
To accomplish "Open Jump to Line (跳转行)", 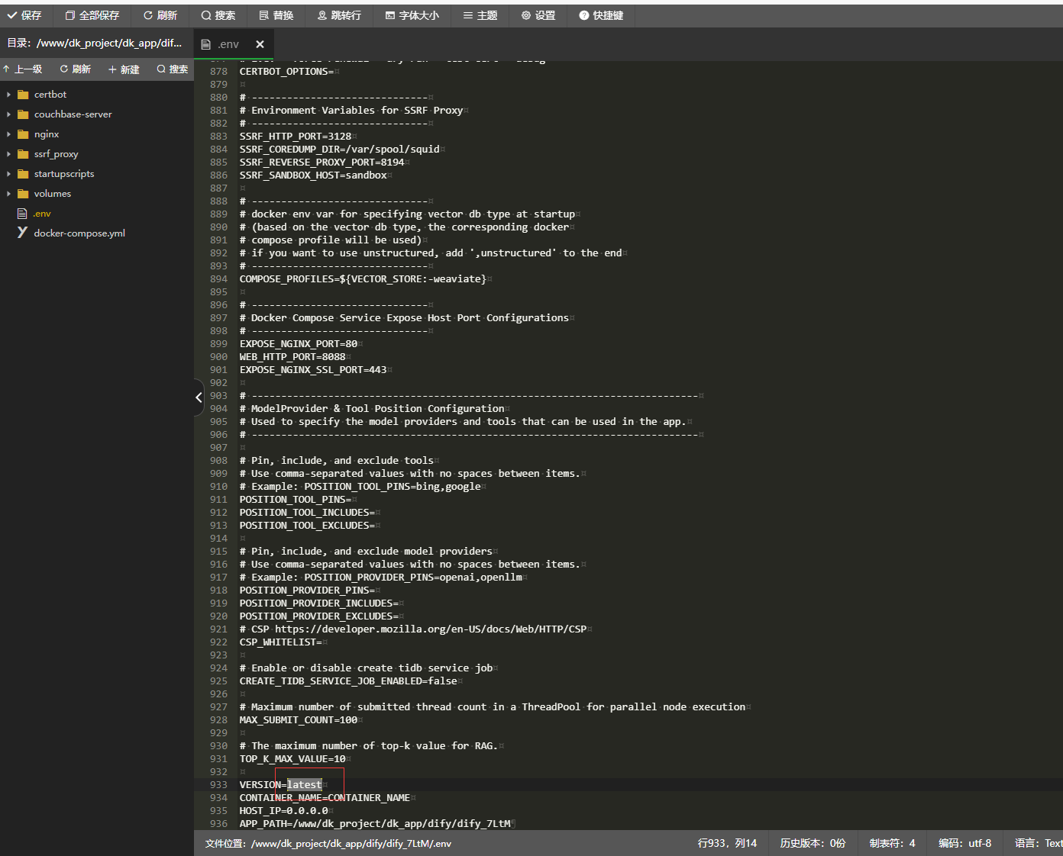I will pos(339,15).
